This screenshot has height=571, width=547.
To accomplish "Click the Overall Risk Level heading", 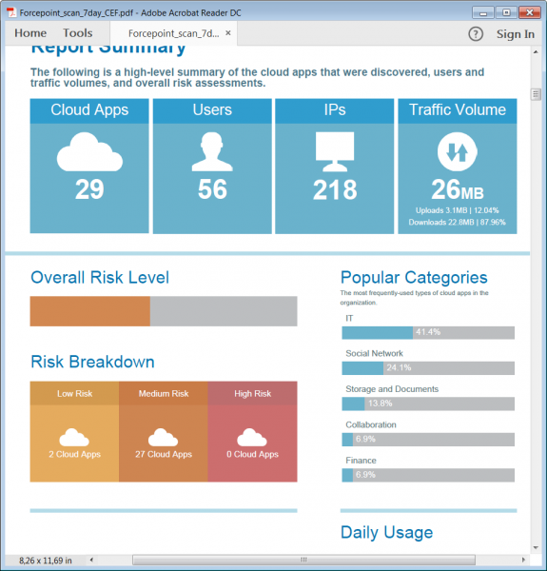I will 100,278.
